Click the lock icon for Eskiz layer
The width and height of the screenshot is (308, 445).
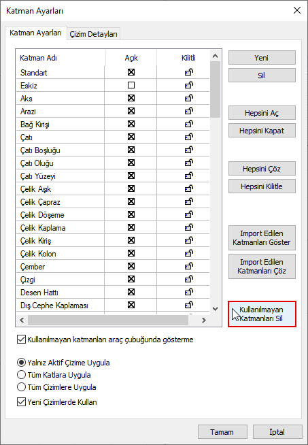[x=189, y=85]
